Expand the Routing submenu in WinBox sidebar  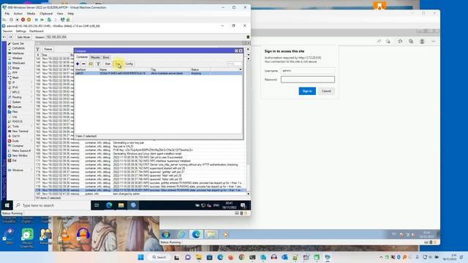pos(17,97)
